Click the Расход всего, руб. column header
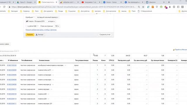This screenshot has height=105, width=187. (x=124, y=60)
